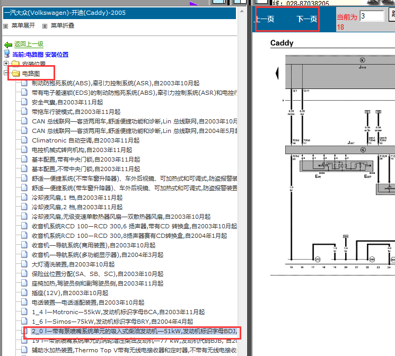Click document icon beside 大灯清洗装置
The image size is (395, 356).
pos(24,264)
